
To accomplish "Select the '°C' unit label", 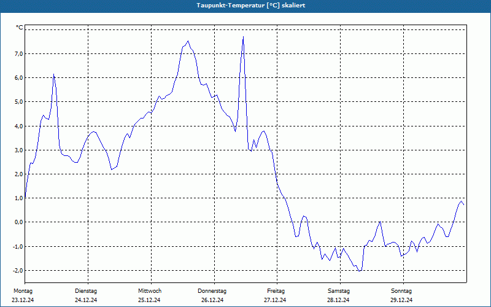I will point(20,28).
